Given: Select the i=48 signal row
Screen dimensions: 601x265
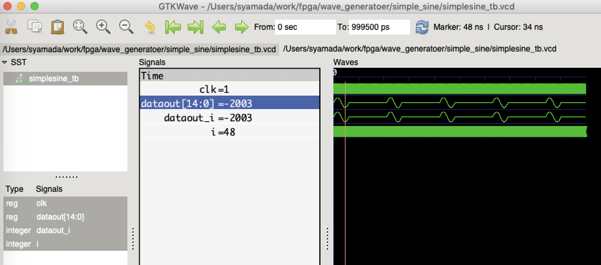Looking at the screenshot, I should pyautogui.click(x=229, y=132).
